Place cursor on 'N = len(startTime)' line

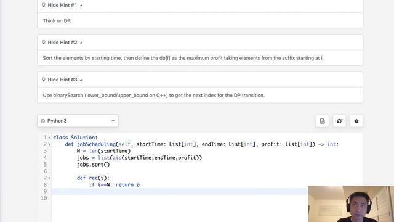pos(103,150)
